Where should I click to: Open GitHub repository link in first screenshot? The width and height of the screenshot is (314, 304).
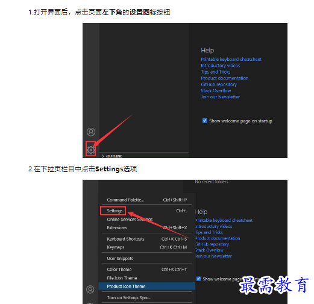pyautogui.click(x=219, y=84)
